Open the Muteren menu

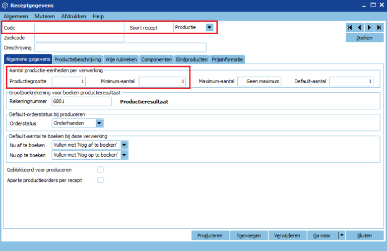[x=44, y=16]
